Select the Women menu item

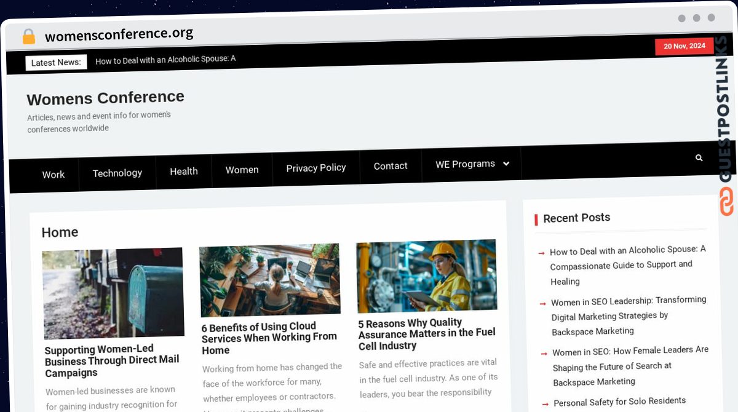click(x=242, y=170)
